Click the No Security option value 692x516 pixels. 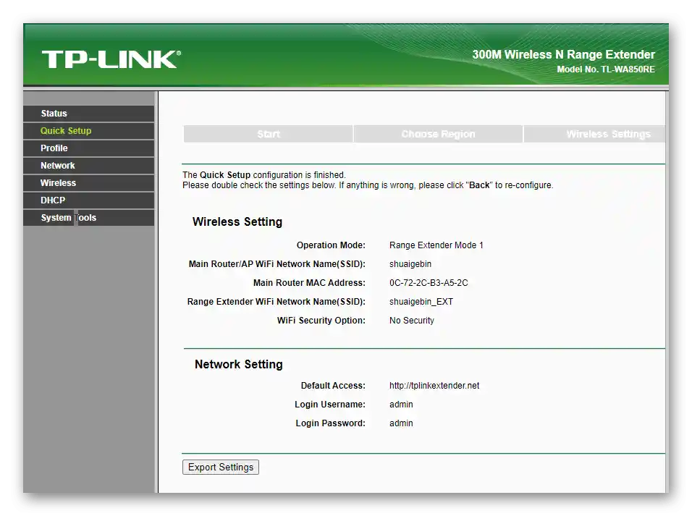tap(412, 321)
